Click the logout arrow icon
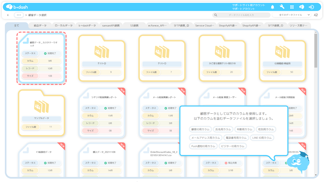This screenshot has width=324, height=182. 311,7
